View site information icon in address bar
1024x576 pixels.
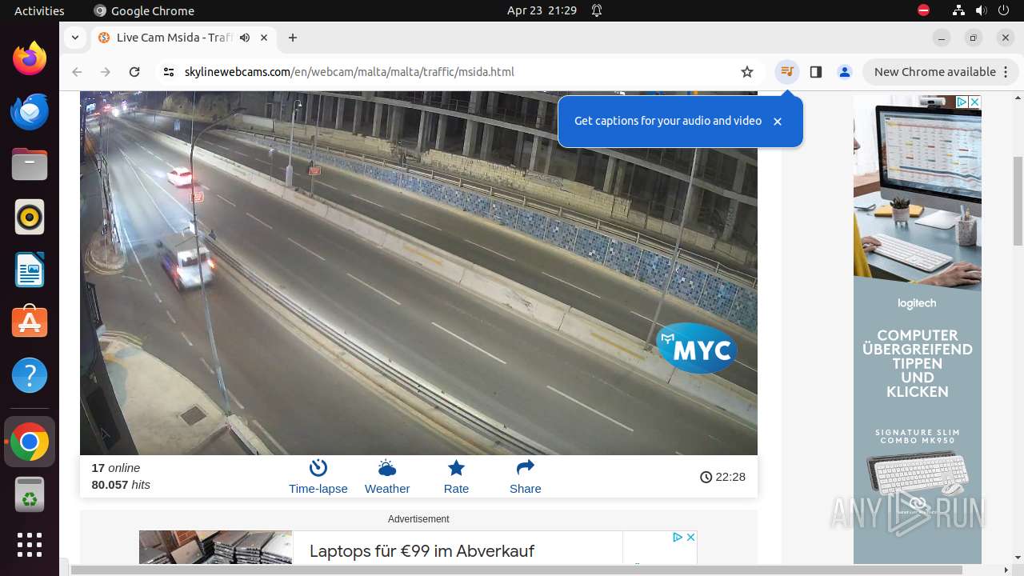coord(168,72)
